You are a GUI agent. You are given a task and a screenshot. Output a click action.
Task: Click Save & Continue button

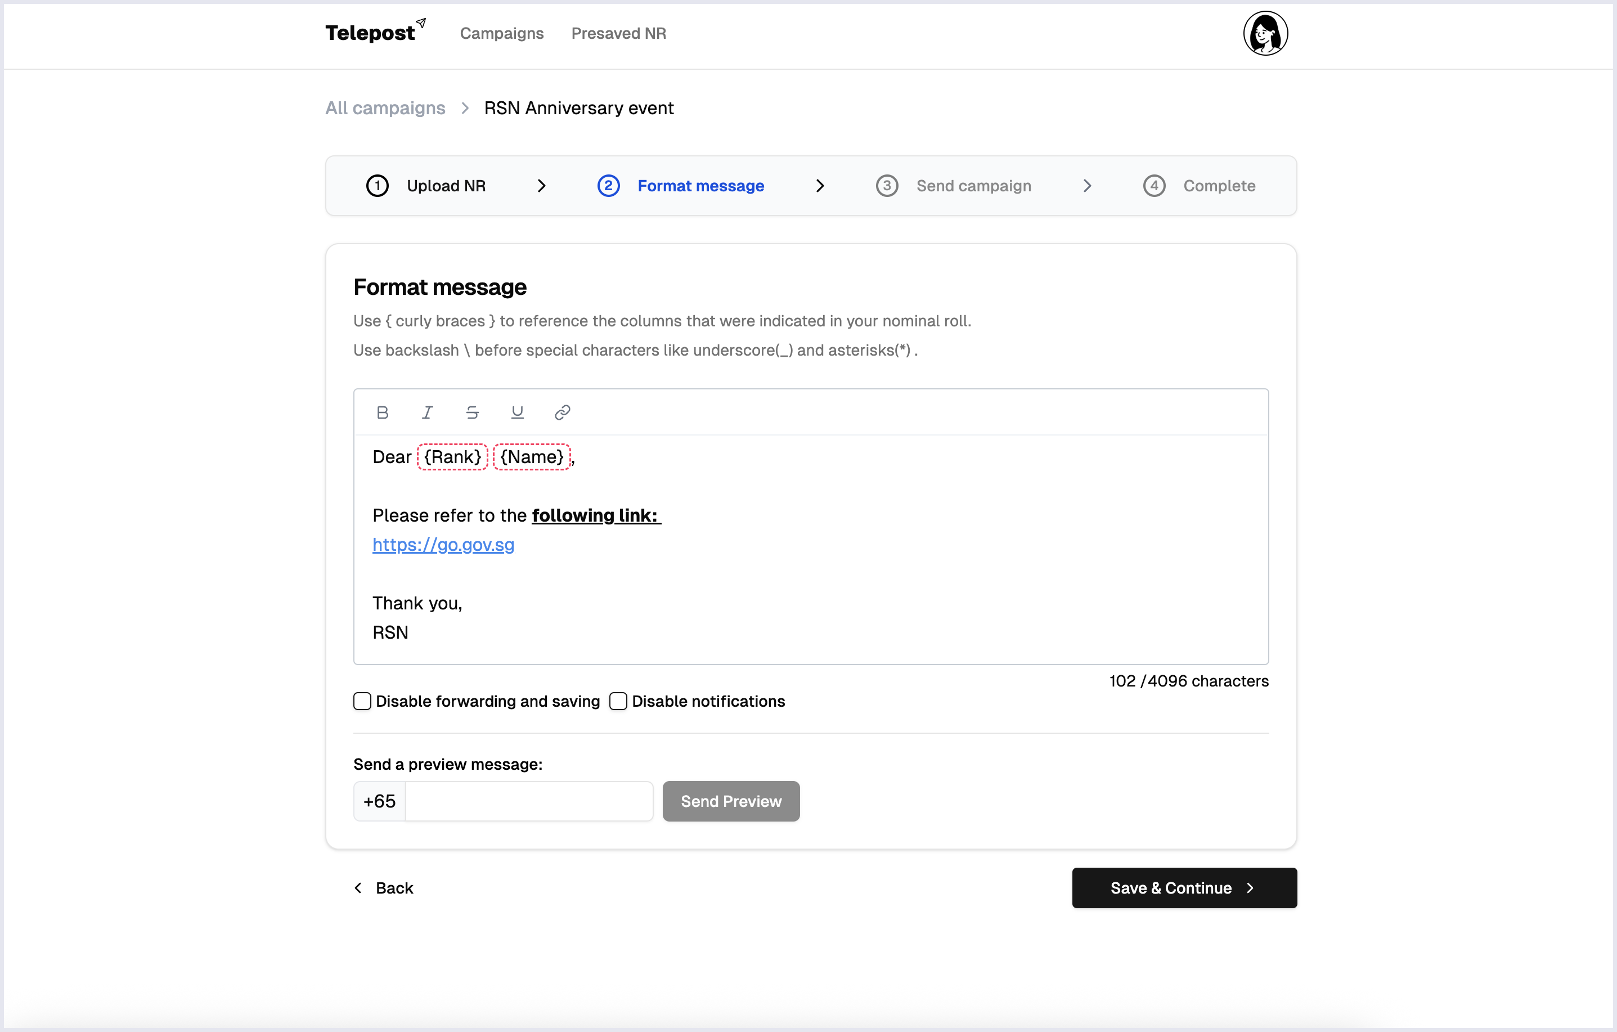(x=1184, y=887)
